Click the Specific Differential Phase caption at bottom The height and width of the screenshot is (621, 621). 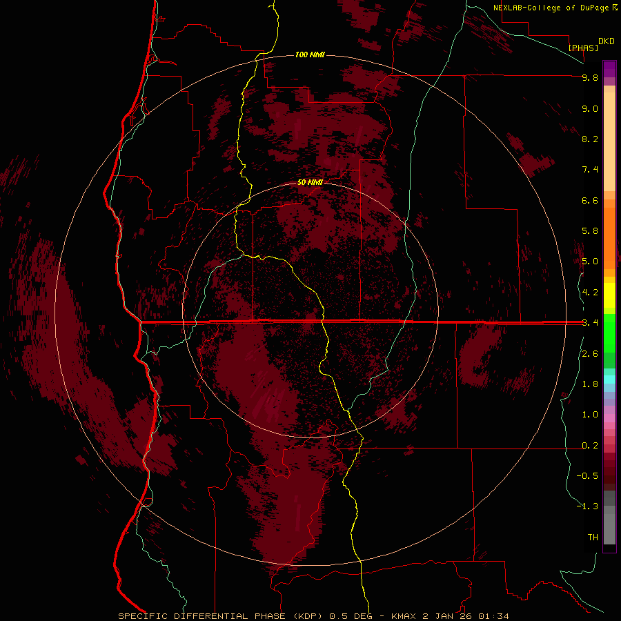(313, 616)
